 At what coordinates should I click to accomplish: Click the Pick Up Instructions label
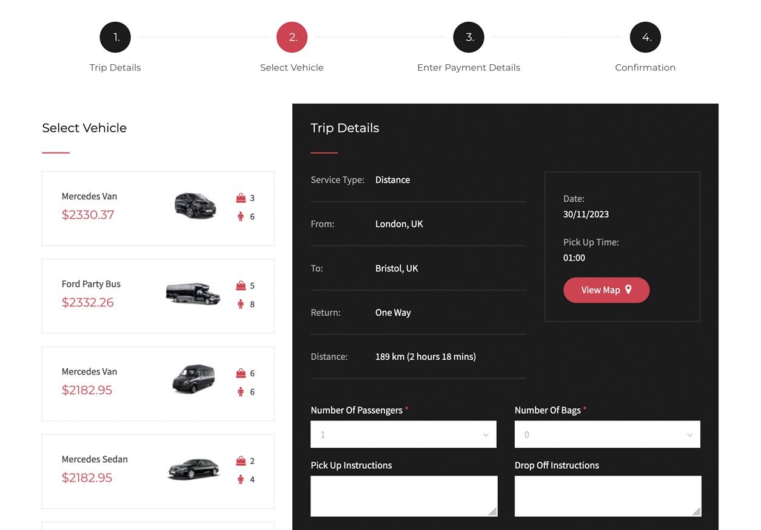click(351, 465)
